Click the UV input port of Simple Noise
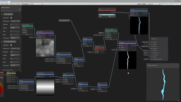This screenshot has height=102, width=181. pyautogui.click(x=37, y=35)
